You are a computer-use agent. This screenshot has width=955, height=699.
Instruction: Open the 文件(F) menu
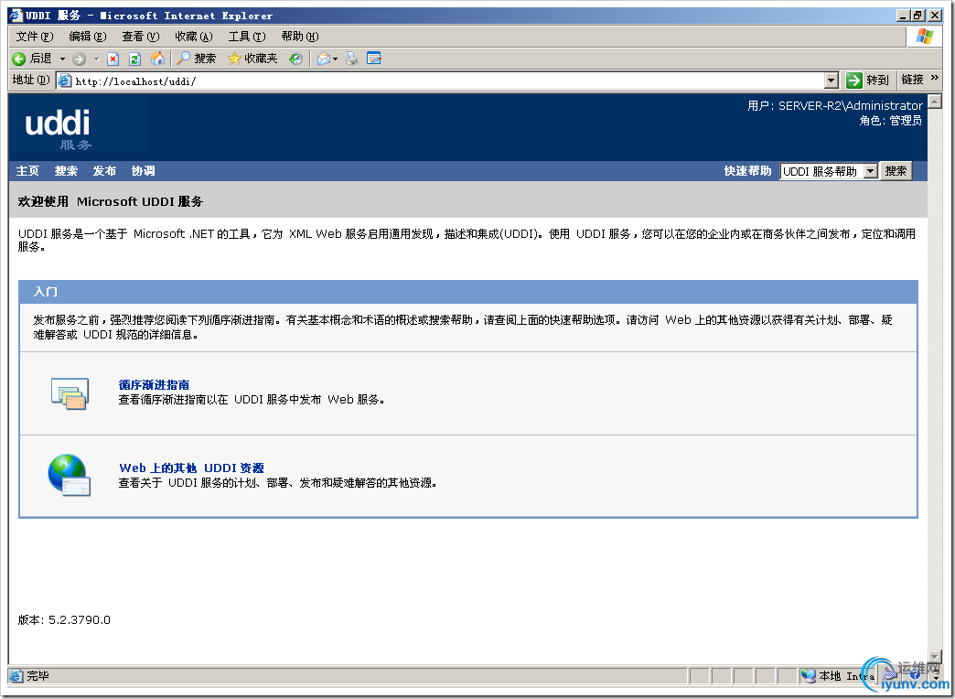click(x=35, y=37)
